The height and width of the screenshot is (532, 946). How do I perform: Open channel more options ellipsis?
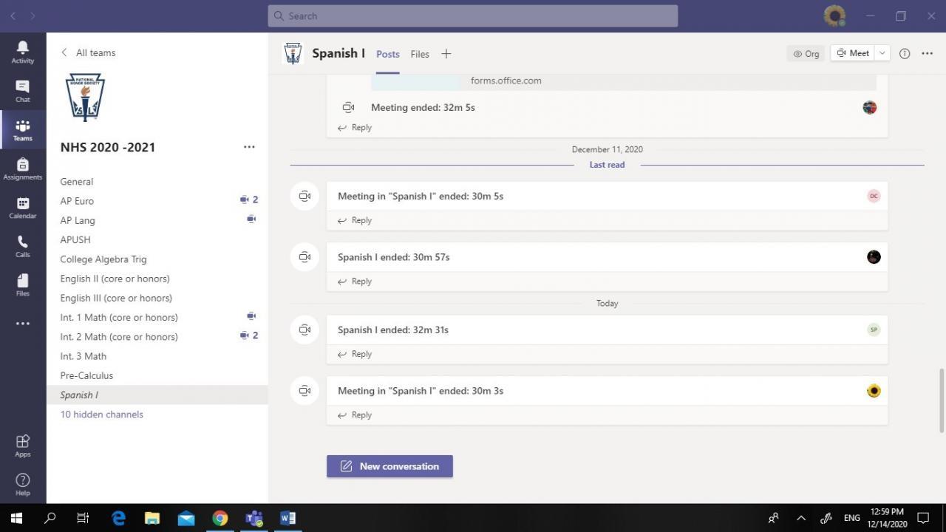coord(928,53)
